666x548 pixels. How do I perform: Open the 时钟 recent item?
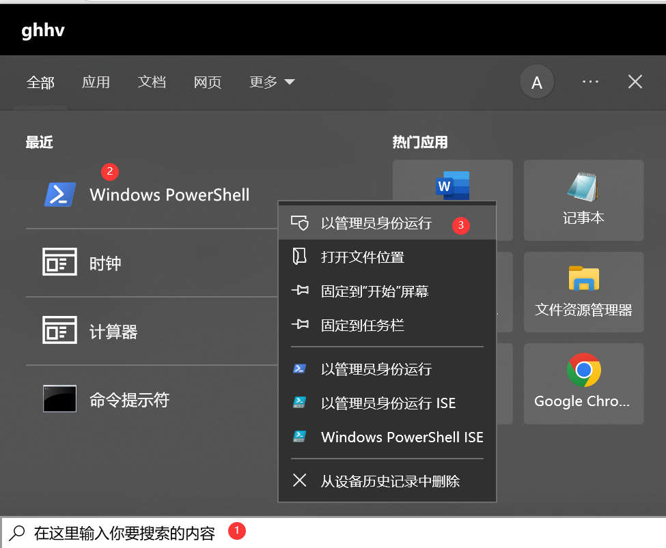pos(152,263)
